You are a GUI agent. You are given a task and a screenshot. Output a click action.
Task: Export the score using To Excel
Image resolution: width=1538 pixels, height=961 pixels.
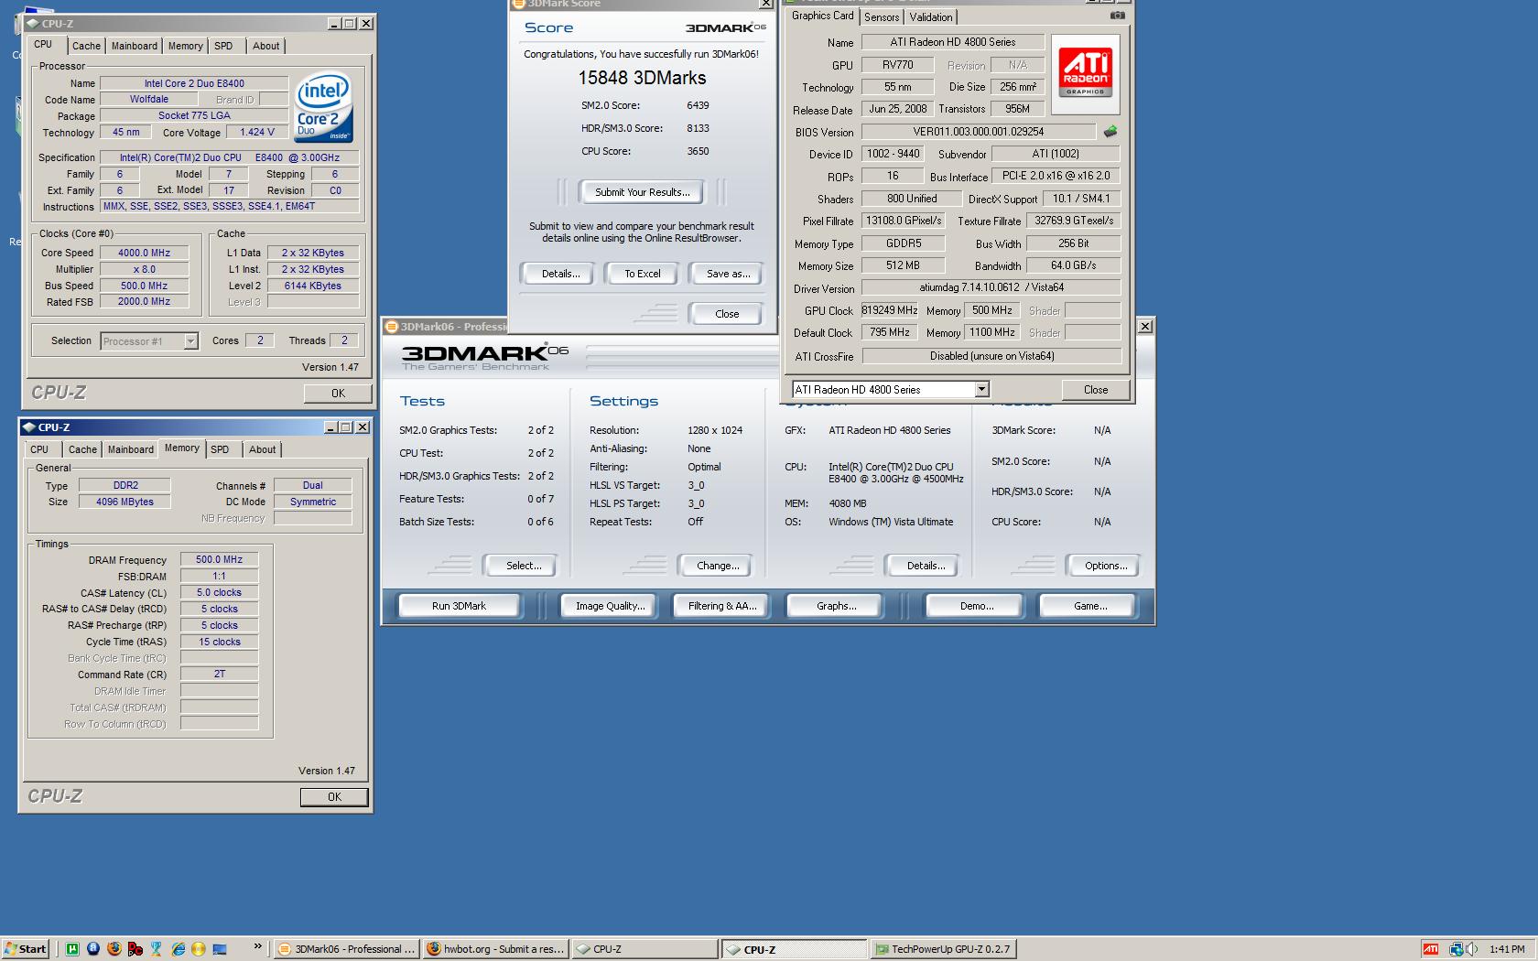[642, 274]
